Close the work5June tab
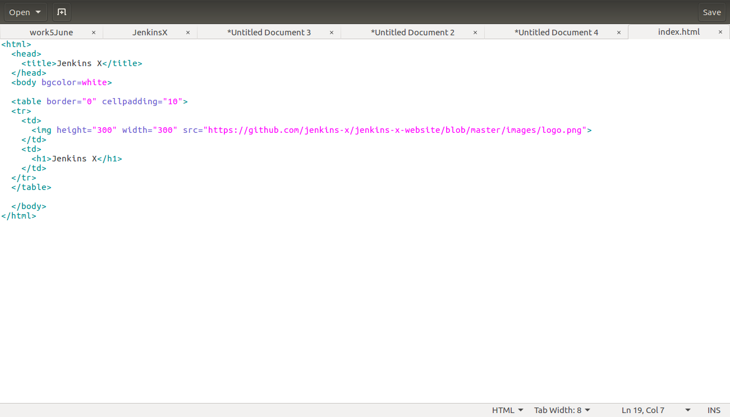 [94, 33]
